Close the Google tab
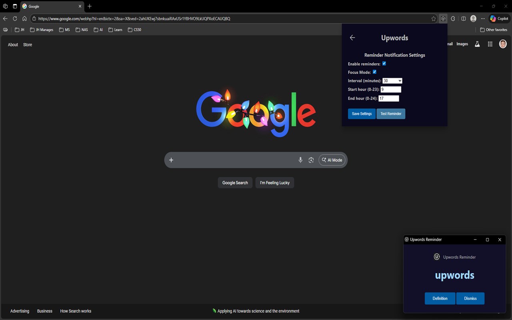 pyautogui.click(x=80, y=6)
